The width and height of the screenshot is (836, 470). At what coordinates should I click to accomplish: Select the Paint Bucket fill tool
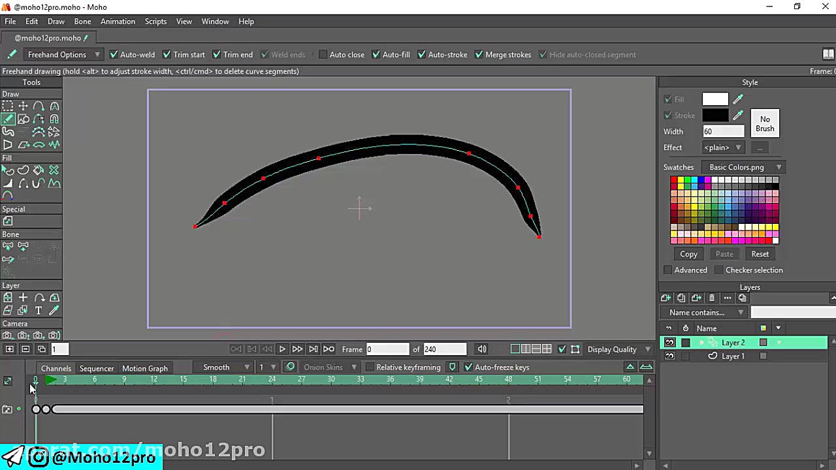[39, 170]
